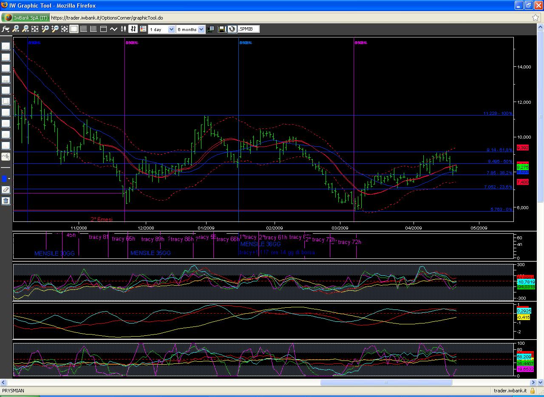Click the '9.14 - 61.8%' Fibonacci label

[x=499, y=150]
